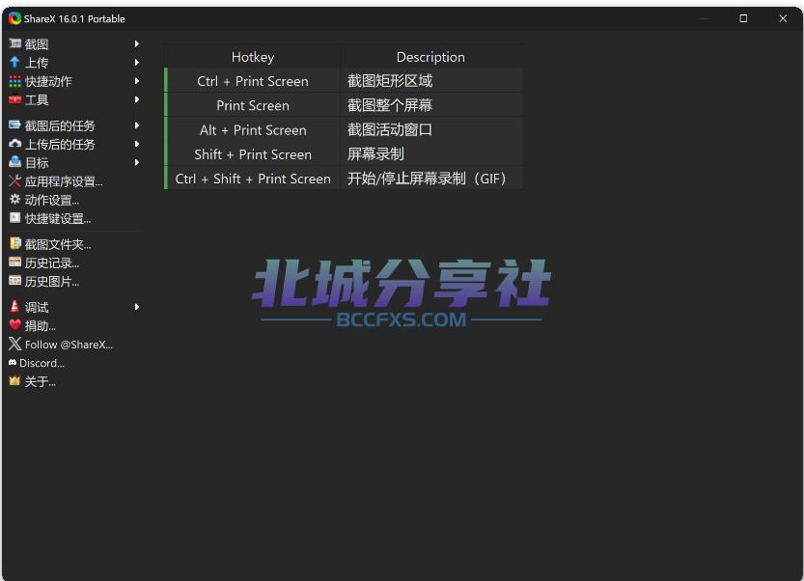This screenshot has width=804, height=581.
Task: Open 历史图片... image history
Action: 75,281
